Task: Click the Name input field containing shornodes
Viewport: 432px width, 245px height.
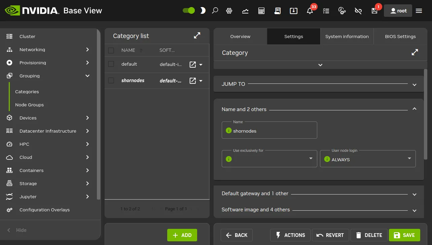Action: [x=269, y=130]
